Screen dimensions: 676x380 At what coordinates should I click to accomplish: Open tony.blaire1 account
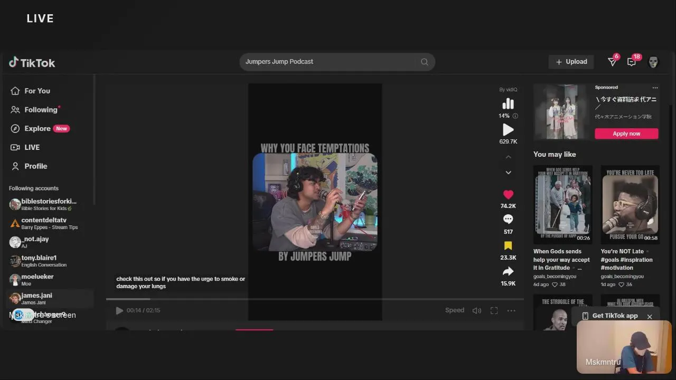coord(49,261)
